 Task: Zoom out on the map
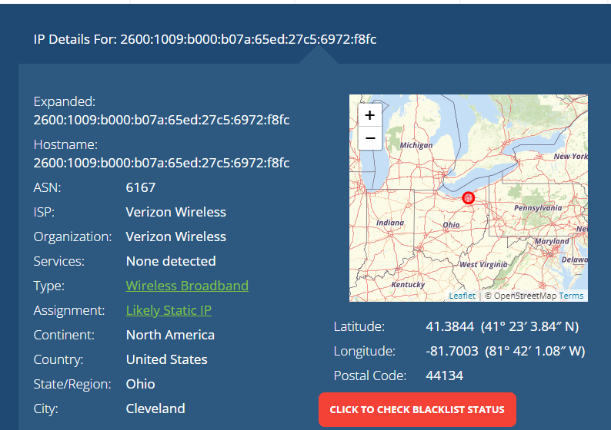[x=370, y=138]
